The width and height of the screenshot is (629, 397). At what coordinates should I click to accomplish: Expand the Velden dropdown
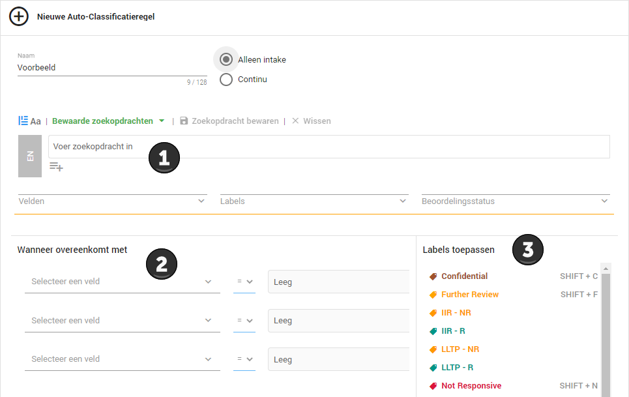tap(112, 201)
